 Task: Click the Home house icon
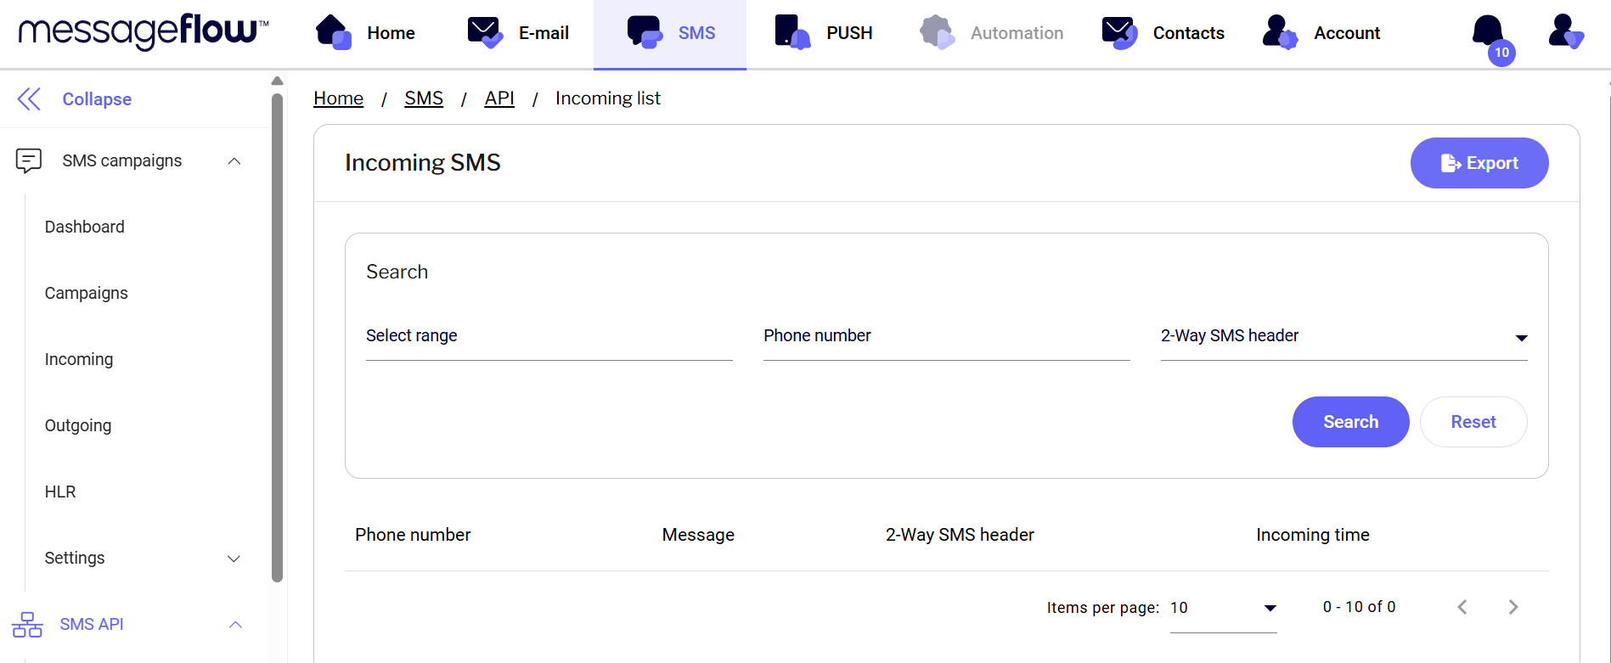tap(333, 32)
